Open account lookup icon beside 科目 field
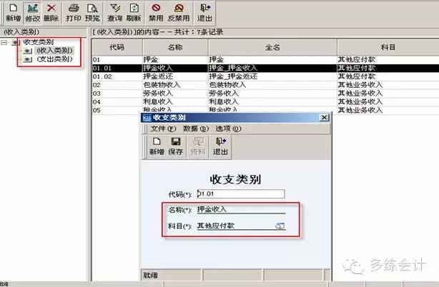 point(280,226)
